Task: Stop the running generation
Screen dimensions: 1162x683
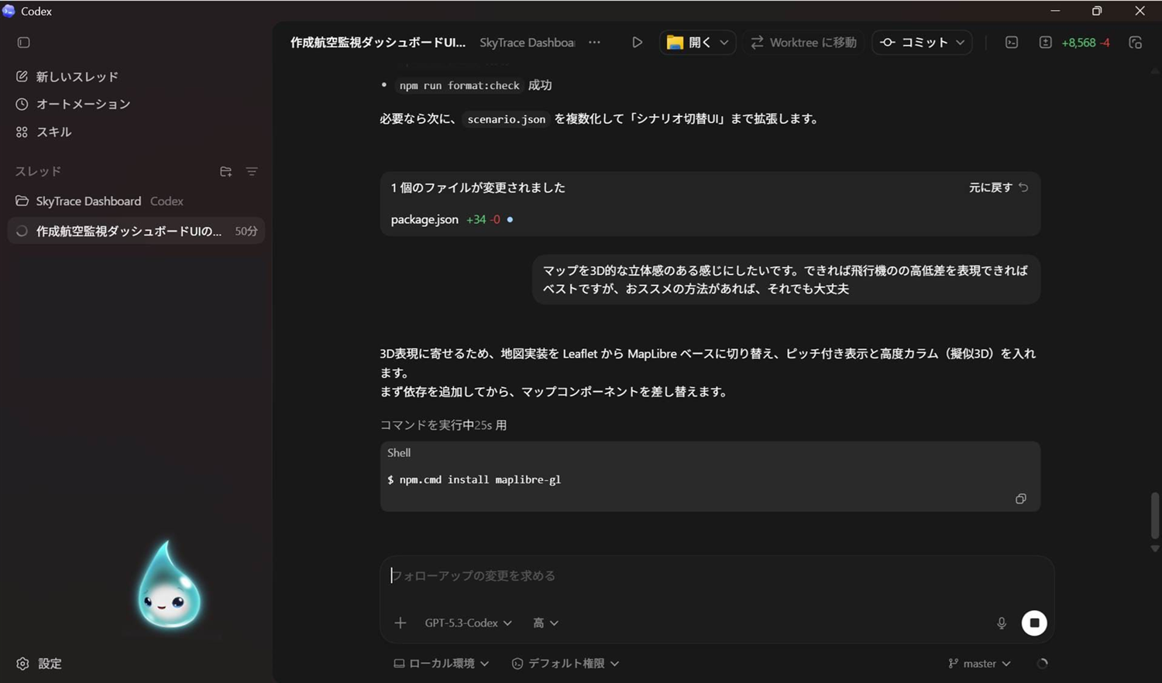Action: pyautogui.click(x=1033, y=623)
